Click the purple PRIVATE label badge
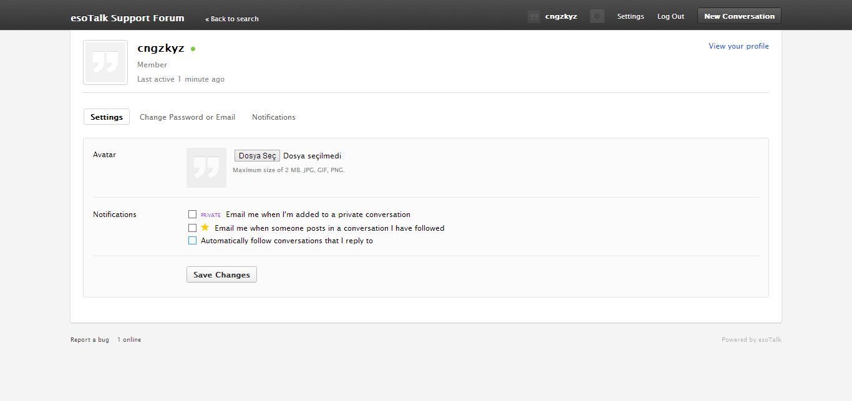The height and width of the screenshot is (401, 852). click(211, 215)
